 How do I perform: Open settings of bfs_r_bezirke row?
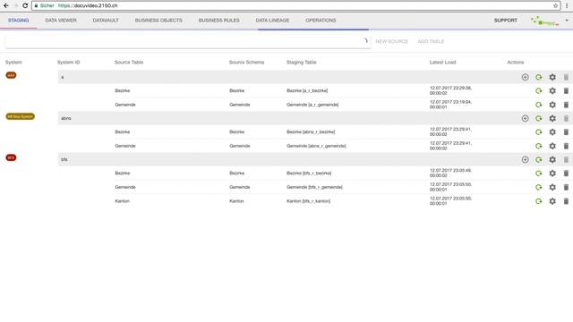pos(552,174)
